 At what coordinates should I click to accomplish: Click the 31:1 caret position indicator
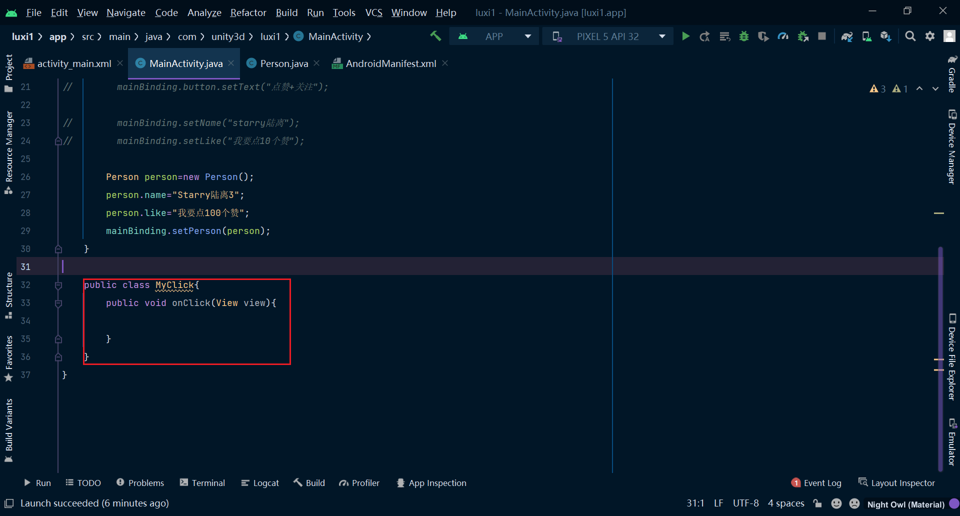(695, 503)
